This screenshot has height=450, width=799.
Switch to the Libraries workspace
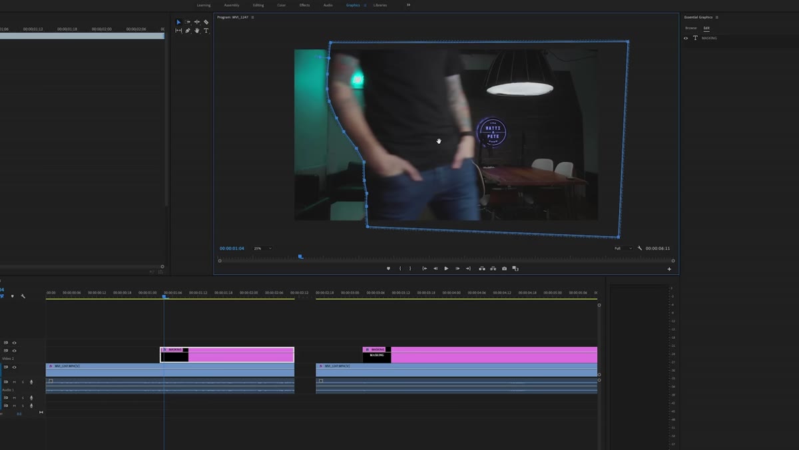click(380, 5)
